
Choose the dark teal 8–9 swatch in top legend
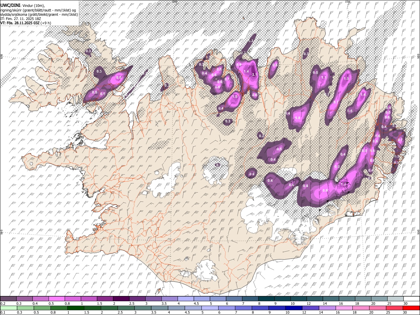(x=266, y=299)
